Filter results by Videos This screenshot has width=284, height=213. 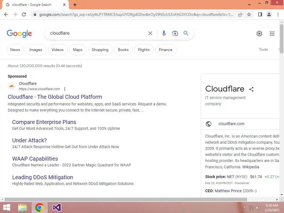tap(58, 50)
